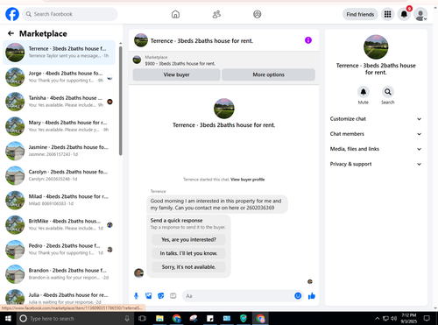Open the Home feed icon
438x325 pixels.
point(175,14)
